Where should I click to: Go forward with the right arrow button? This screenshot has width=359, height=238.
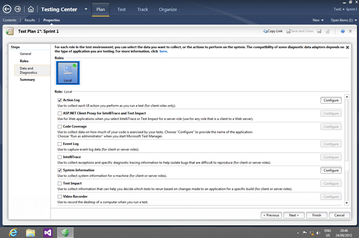[17, 9]
